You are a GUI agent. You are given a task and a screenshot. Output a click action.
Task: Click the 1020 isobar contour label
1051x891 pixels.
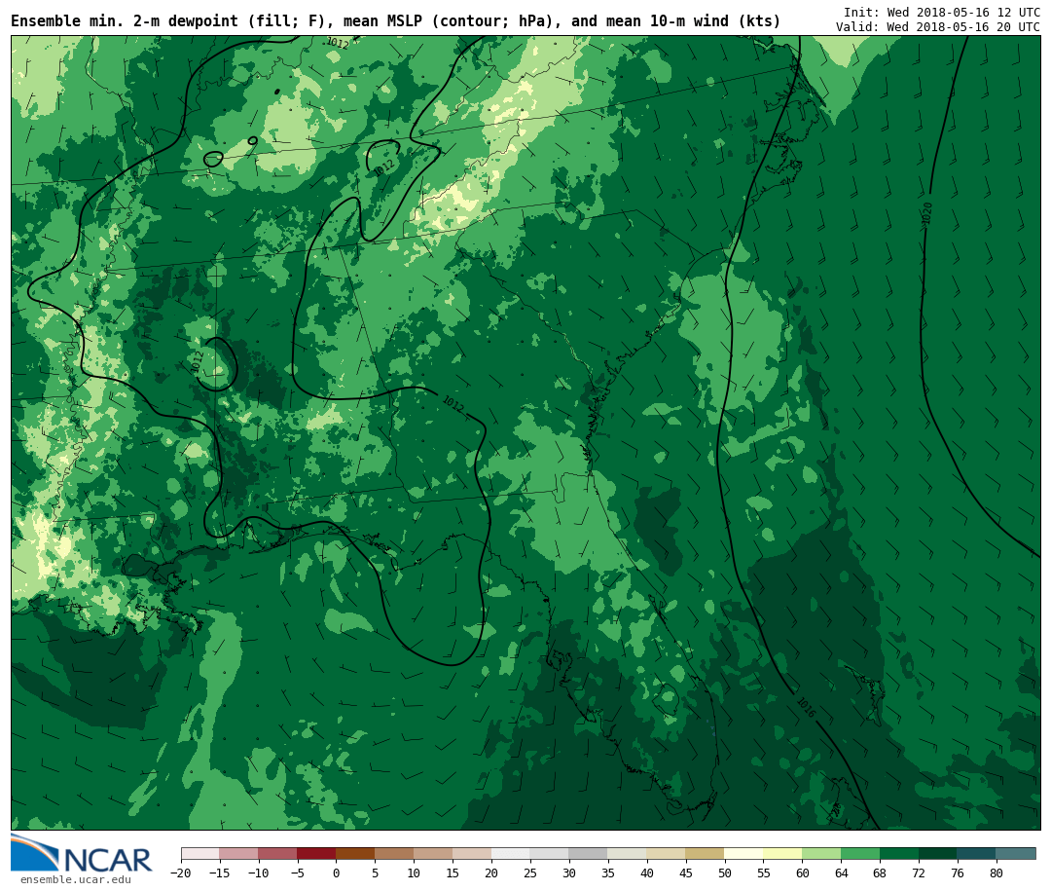click(x=927, y=212)
